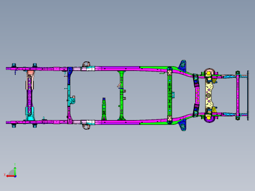Select the blue outrigger bracket on the upper rail
The height and width of the screenshot is (191, 255).
pos(182,65)
